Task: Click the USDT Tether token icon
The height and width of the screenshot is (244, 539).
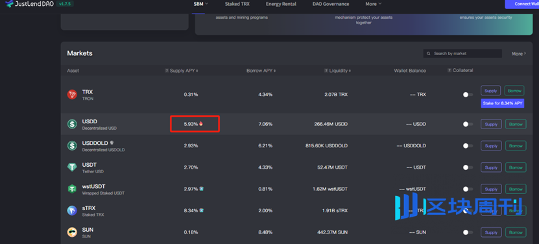Action: (72, 167)
